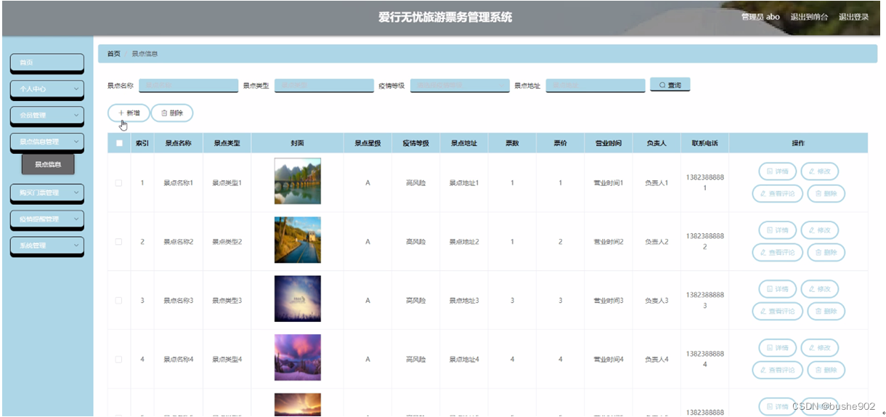Expand the 系统管理 sidebar menu
Viewport: 886px width, 417px height.
[x=47, y=245]
